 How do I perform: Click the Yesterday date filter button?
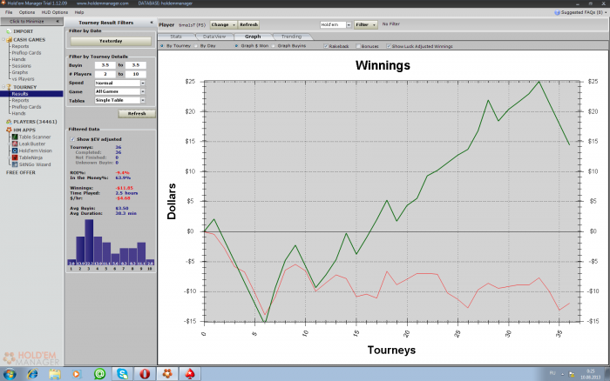pyautogui.click(x=111, y=41)
